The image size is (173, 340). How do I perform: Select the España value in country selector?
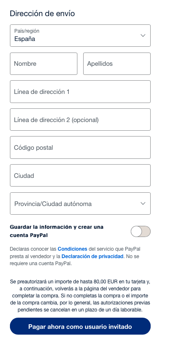point(24,39)
